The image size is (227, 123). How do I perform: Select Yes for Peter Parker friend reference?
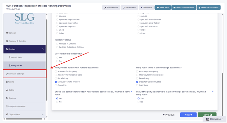[57, 98]
